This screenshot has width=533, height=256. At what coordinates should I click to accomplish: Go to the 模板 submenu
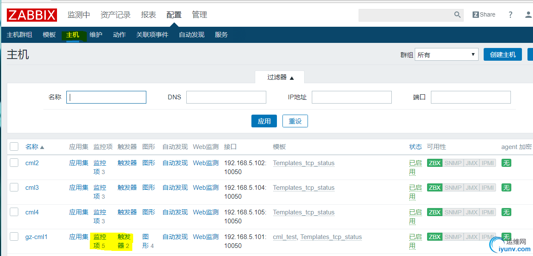(x=49, y=35)
